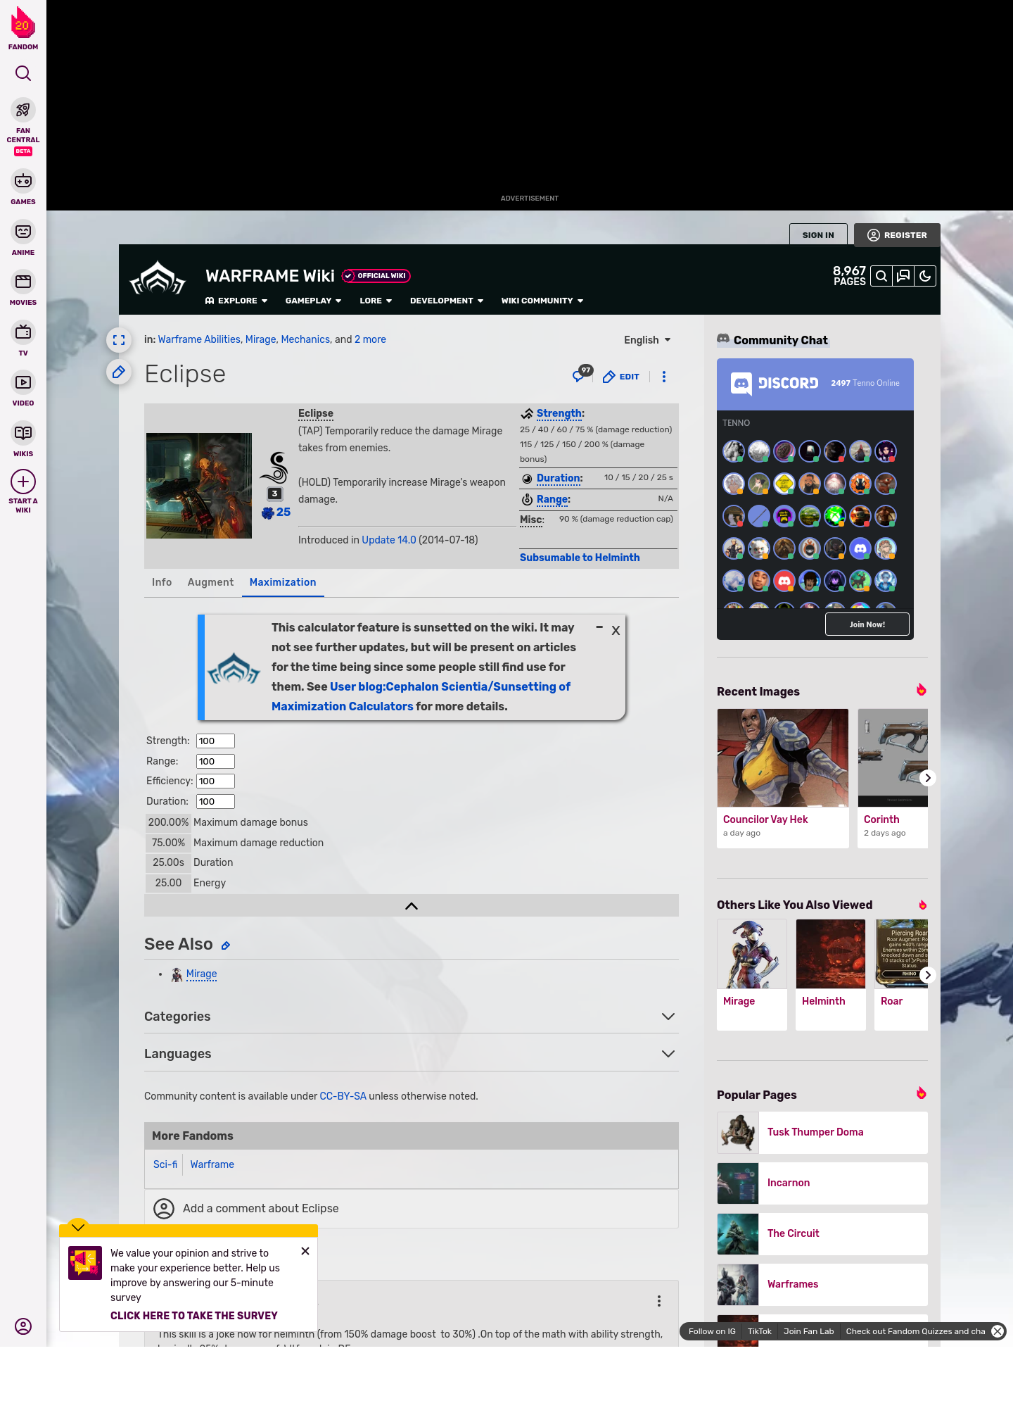Minimize the calculator sunset notice
The width and height of the screenshot is (1013, 1408).
coord(599,627)
